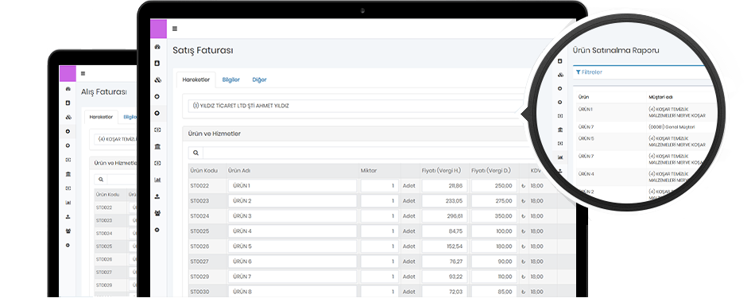The image size is (751, 302).
Task: Open the KOŞAR TEMİZLİK supplier selector in Alış Faturası
Action: (116, 139)
